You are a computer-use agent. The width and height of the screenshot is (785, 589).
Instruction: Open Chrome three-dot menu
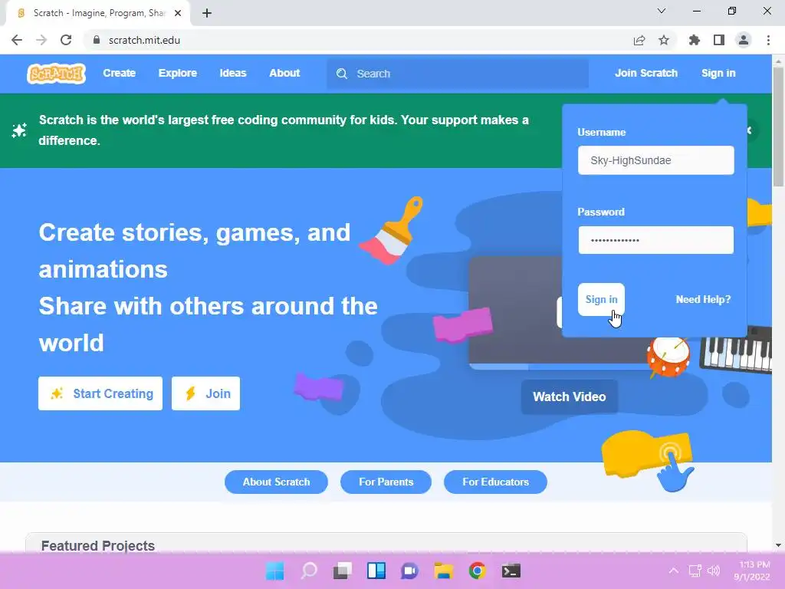pyautogui.click(x=768, y=40)
